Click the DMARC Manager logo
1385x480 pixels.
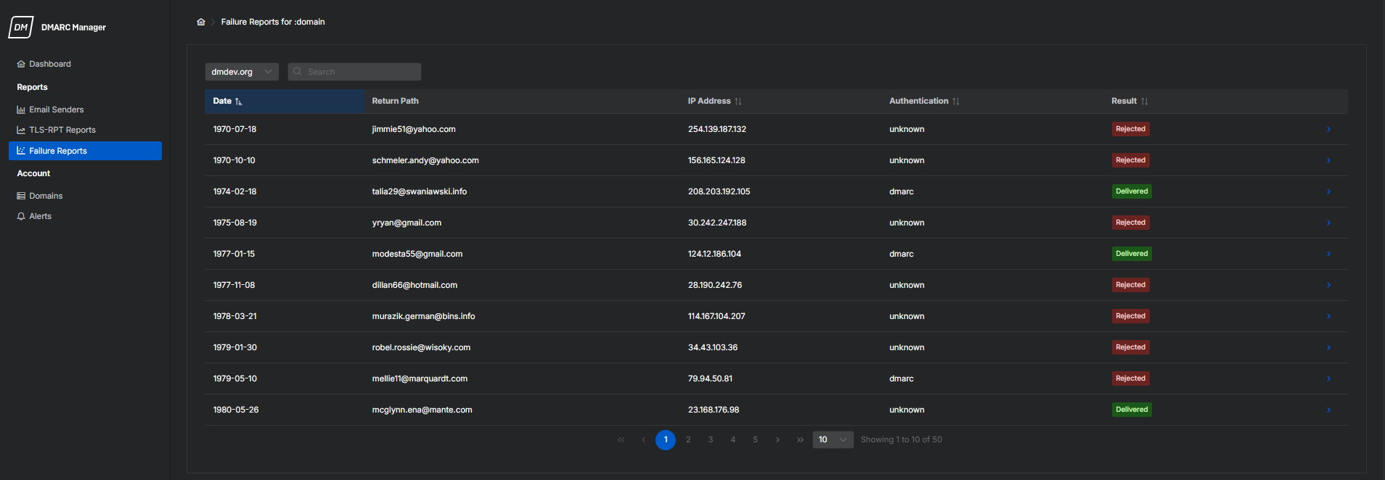pos(21,28)
